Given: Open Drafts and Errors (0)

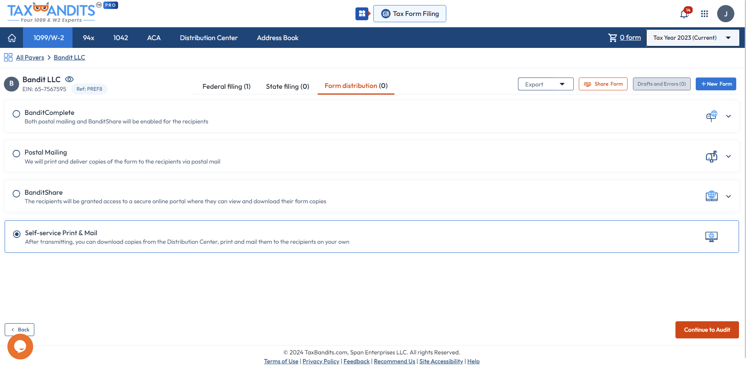Looking at the screenshot, I should coord(661,84).
